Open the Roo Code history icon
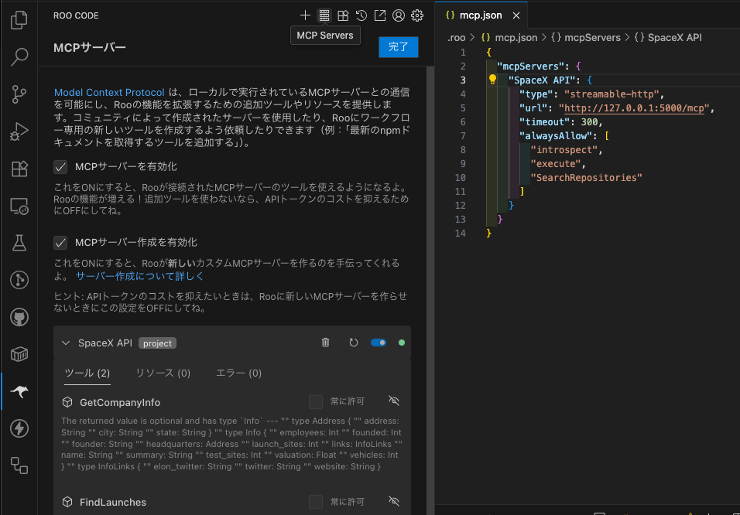This screenshot has width=740, height=515. [x=361, y=15]
